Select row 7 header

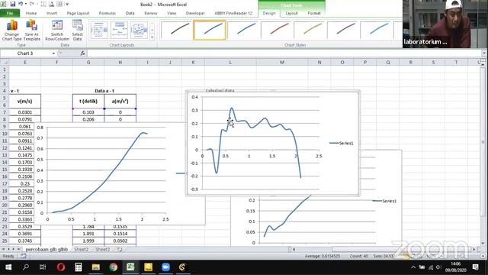5,112
